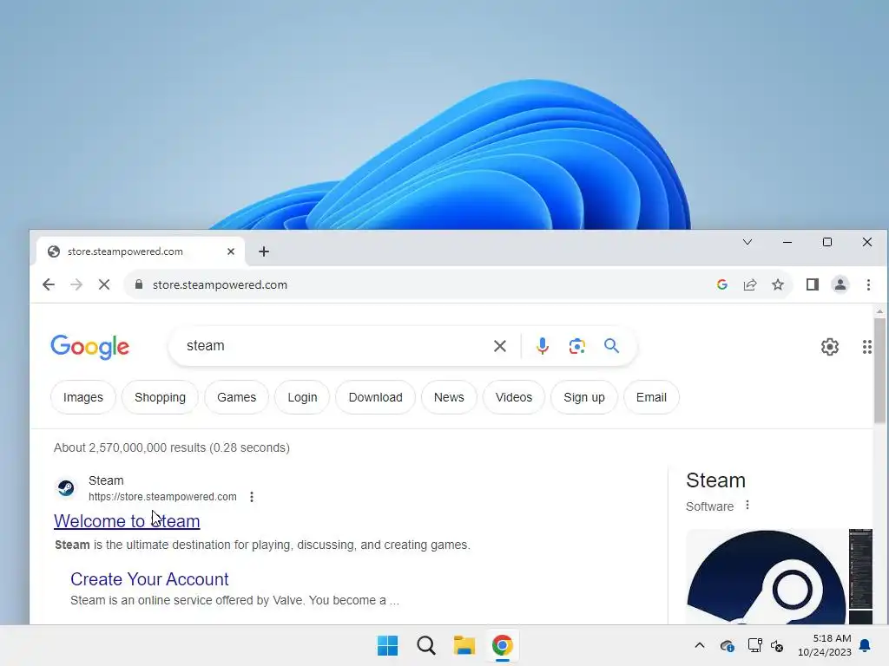
Task: Open taskbar Search
Action: [x=425, y=645]
